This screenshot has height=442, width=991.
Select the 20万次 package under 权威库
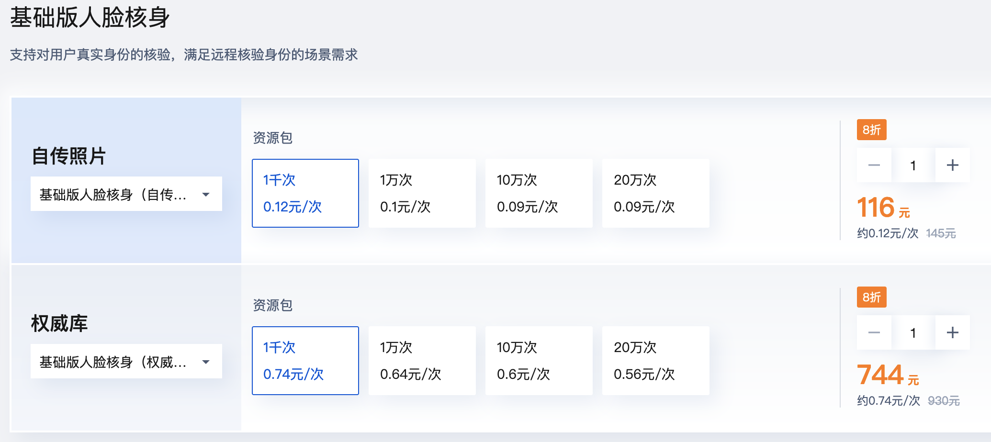point(655,361)
